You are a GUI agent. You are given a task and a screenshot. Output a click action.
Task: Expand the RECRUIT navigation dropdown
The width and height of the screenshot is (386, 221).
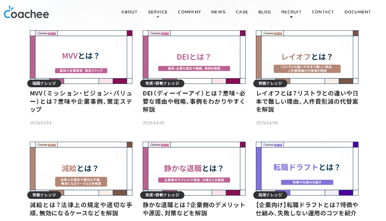point(291,12)
